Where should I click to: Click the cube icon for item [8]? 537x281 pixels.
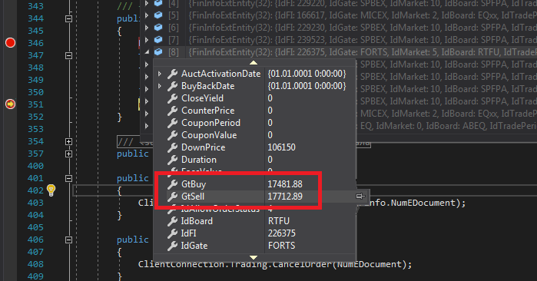[x=158, y=52]
